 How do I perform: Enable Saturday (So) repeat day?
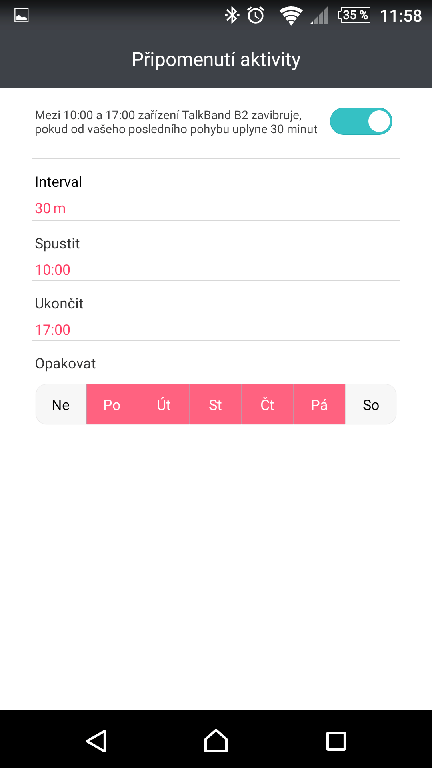click(x=371, y=404)
